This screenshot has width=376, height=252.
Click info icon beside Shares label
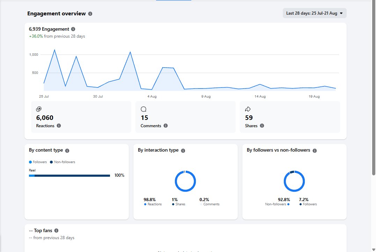(262, 125)
